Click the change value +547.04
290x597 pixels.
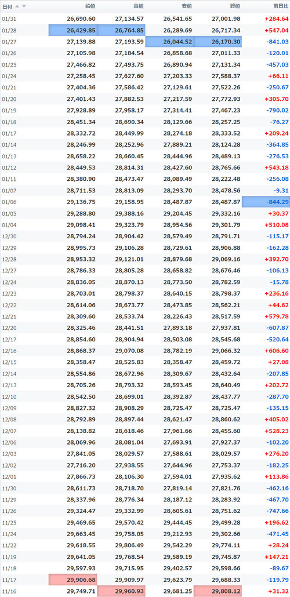click(276, 31)
